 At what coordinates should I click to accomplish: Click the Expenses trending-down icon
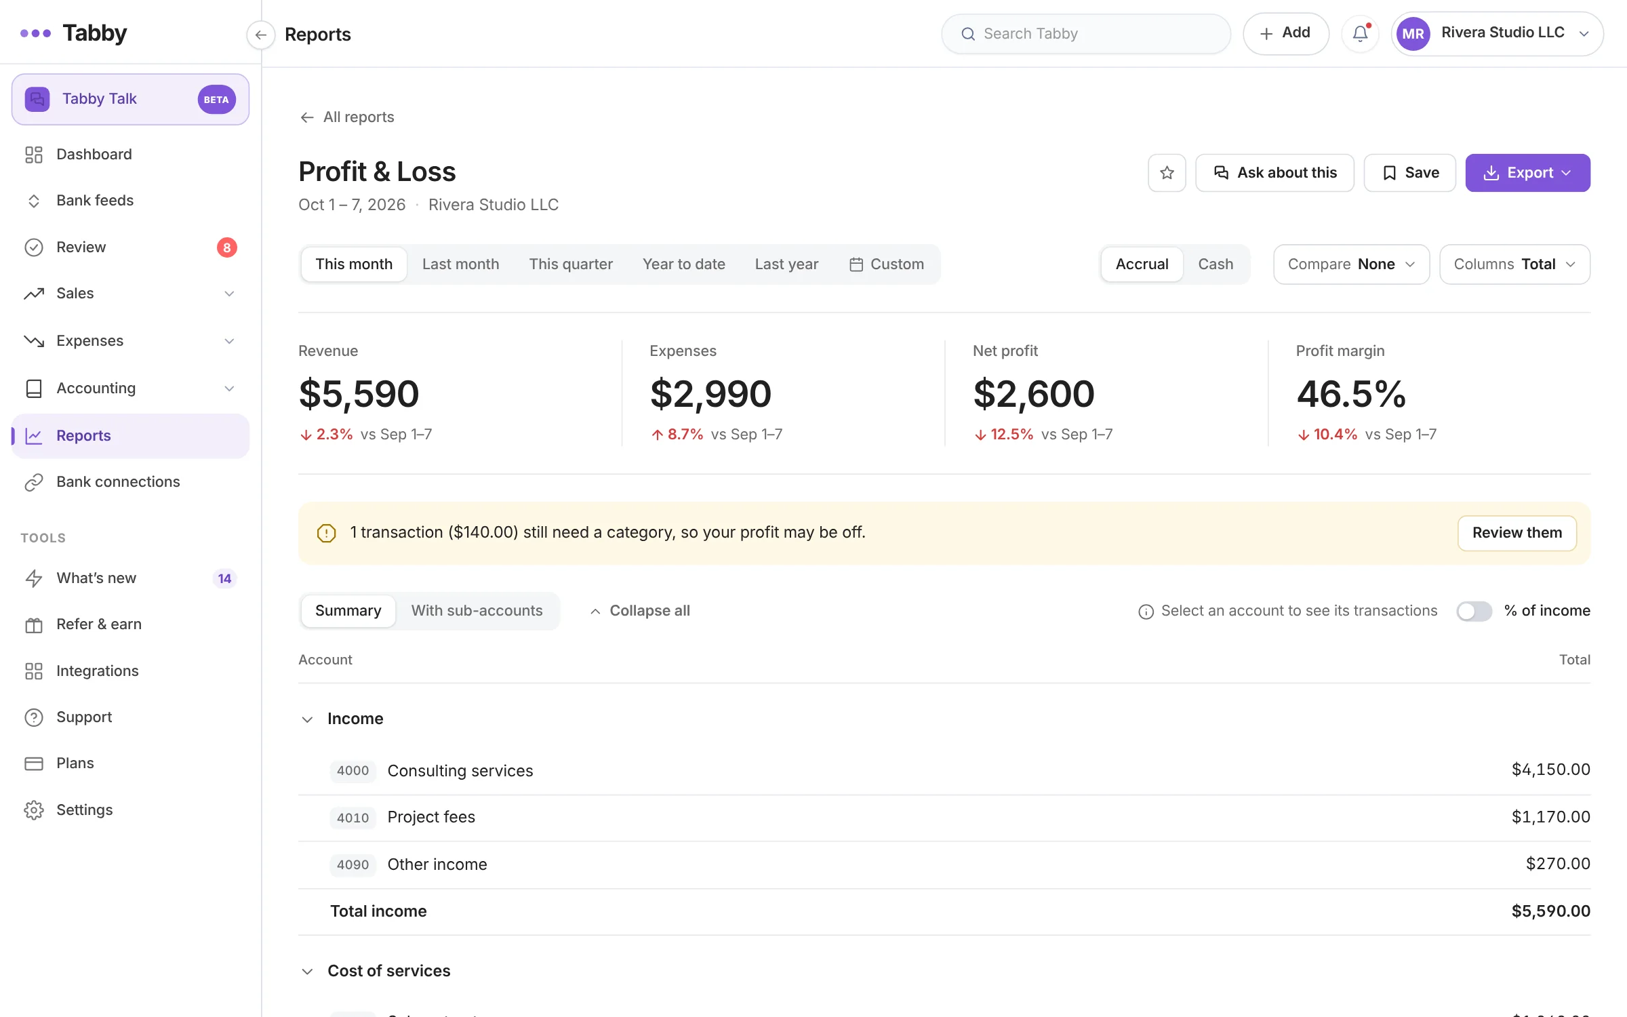[34, 341]
